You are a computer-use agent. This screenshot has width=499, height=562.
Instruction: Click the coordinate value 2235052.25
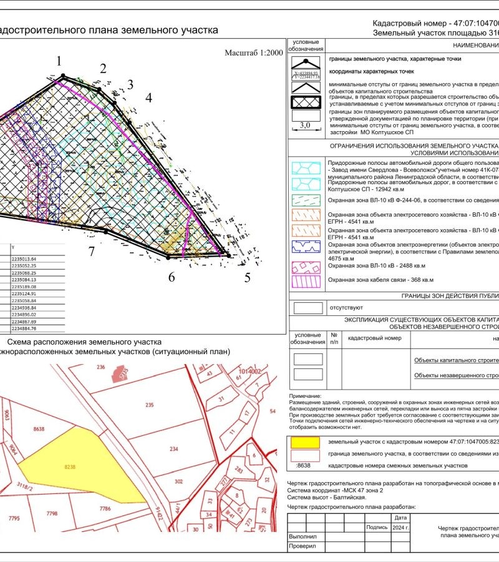click(24, 266)
